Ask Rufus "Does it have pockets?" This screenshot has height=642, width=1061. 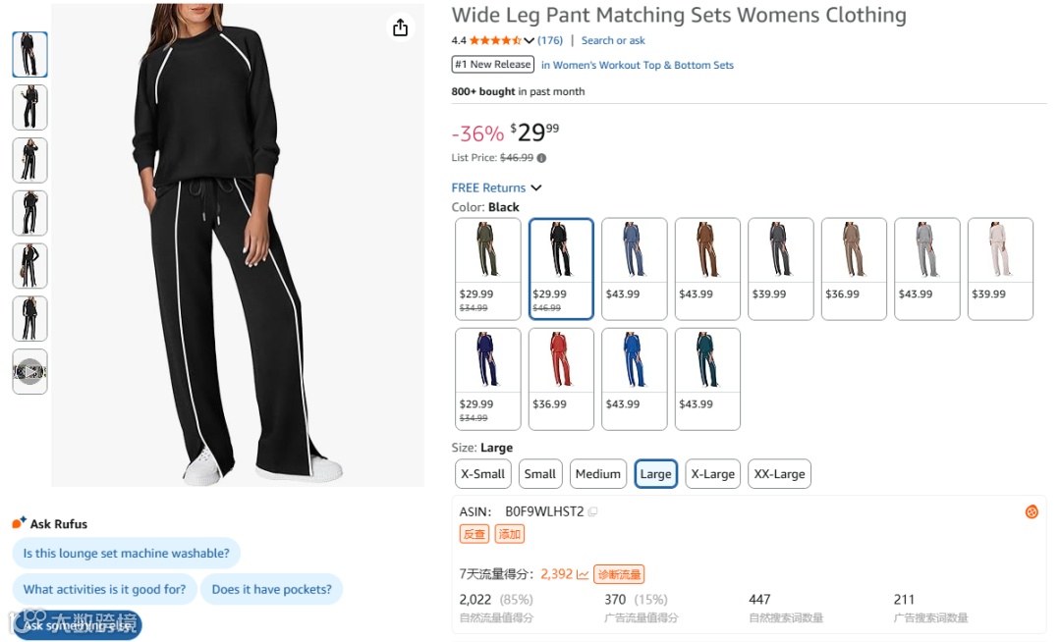271,589
